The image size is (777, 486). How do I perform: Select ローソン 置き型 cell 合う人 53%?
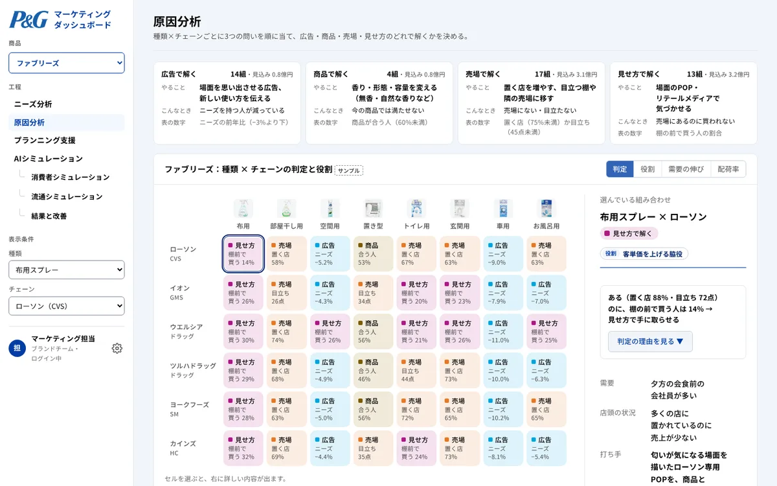coord(374,254)
